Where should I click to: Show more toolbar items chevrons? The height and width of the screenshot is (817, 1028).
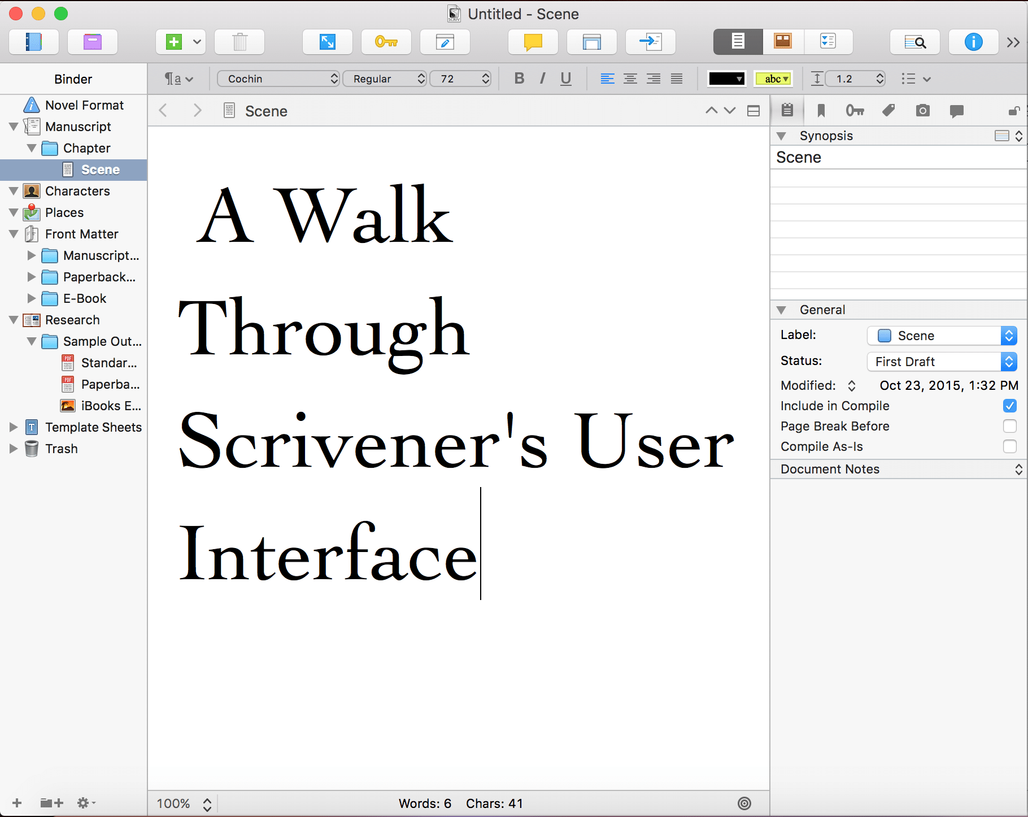click(x=1013, y=42)
